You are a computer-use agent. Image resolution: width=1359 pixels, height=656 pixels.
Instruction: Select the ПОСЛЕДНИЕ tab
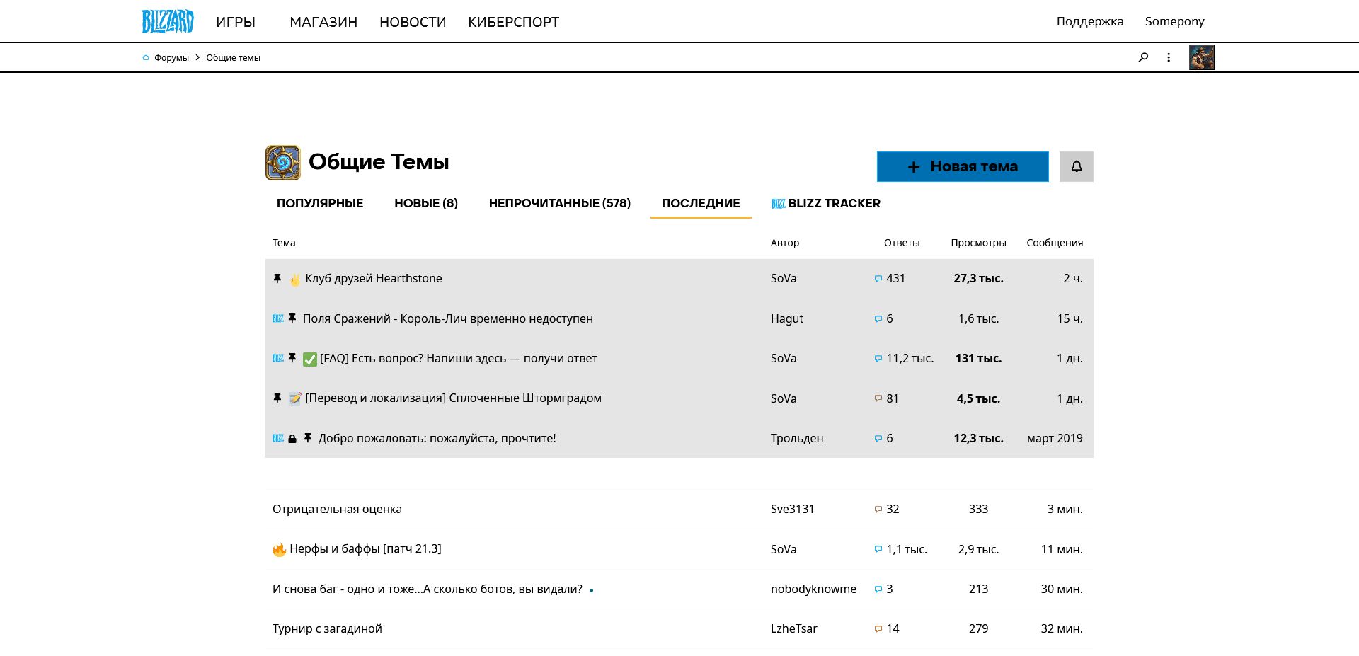[701, 203]
